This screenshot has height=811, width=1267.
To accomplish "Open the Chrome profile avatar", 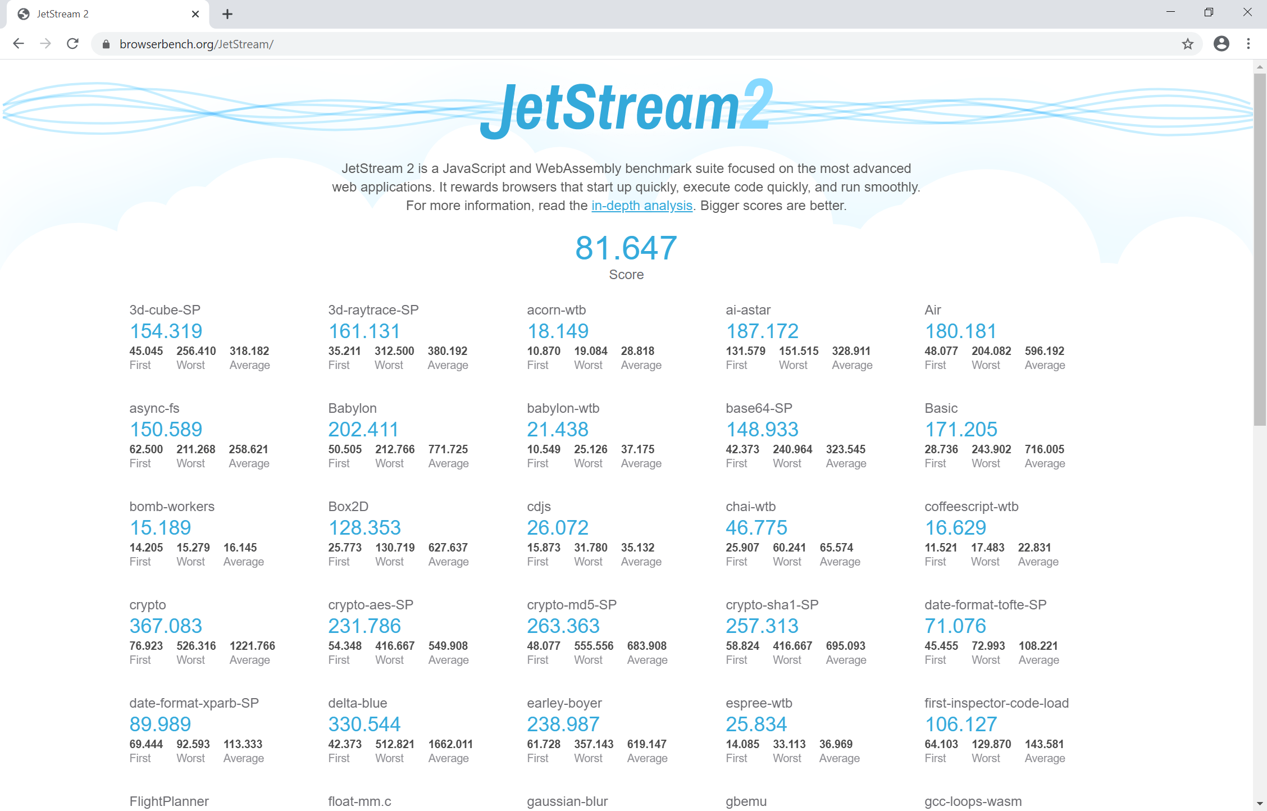I will [1221, 44].
